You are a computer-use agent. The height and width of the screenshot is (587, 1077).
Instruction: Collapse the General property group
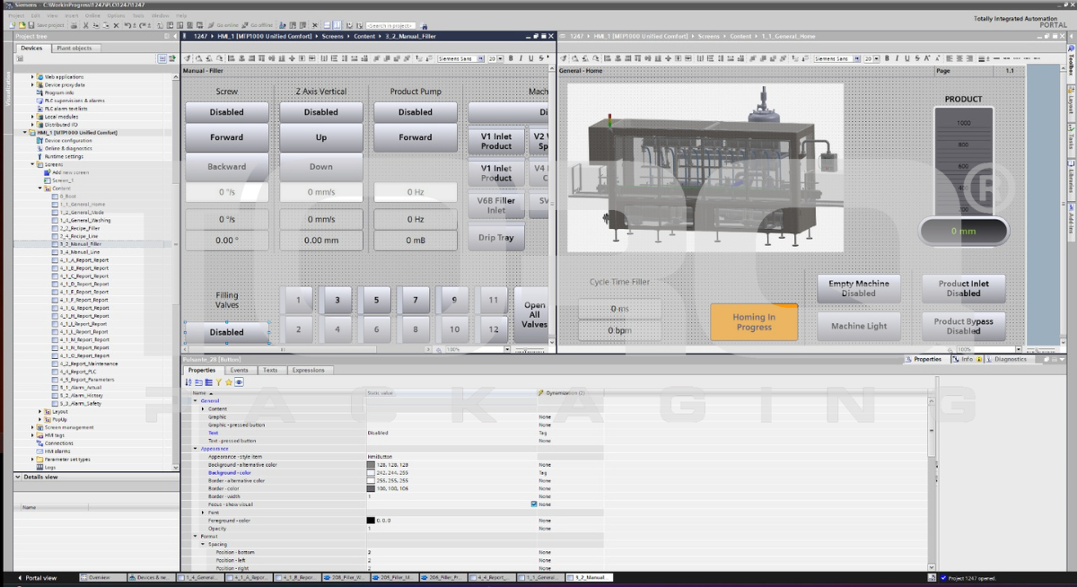(x=196, y=400)
